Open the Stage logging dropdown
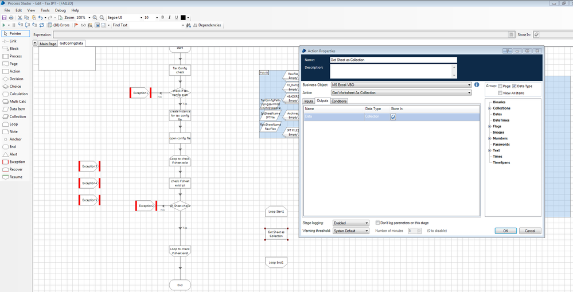This screenshot has height=292, width=573. pyautogui.click(x=367, y=223)
